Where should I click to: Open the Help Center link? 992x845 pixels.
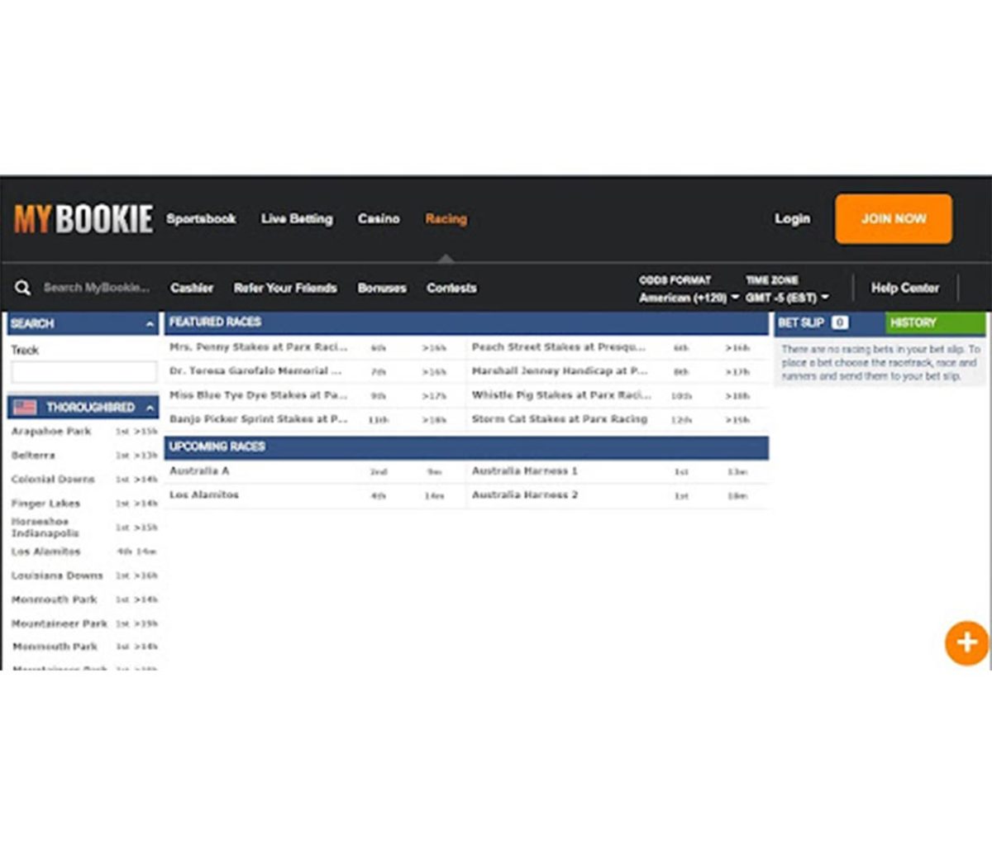[x=905, y=288]
